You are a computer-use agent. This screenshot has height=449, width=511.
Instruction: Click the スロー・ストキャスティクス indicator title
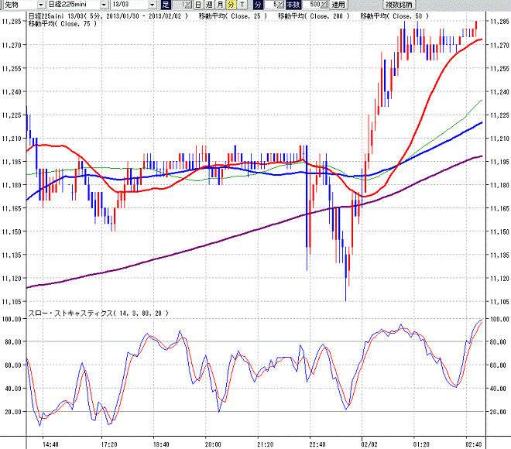[98, 313]
